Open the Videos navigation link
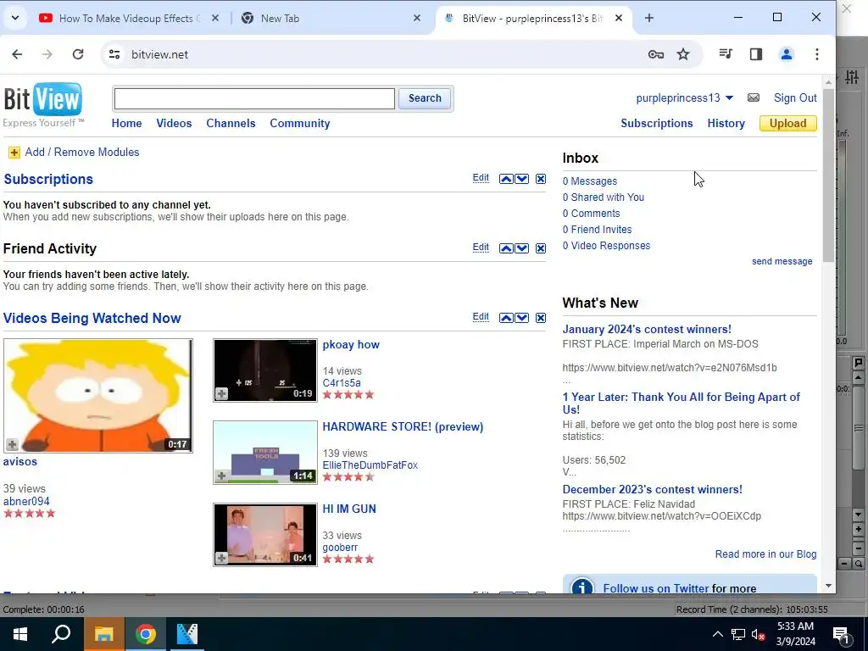 click(174, 124)
